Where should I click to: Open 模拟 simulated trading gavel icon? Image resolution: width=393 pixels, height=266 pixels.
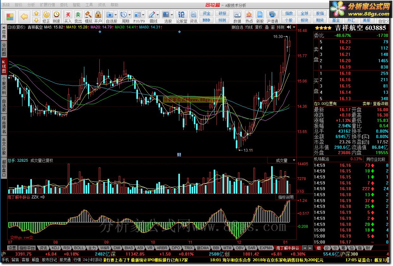tap(88, 17)
